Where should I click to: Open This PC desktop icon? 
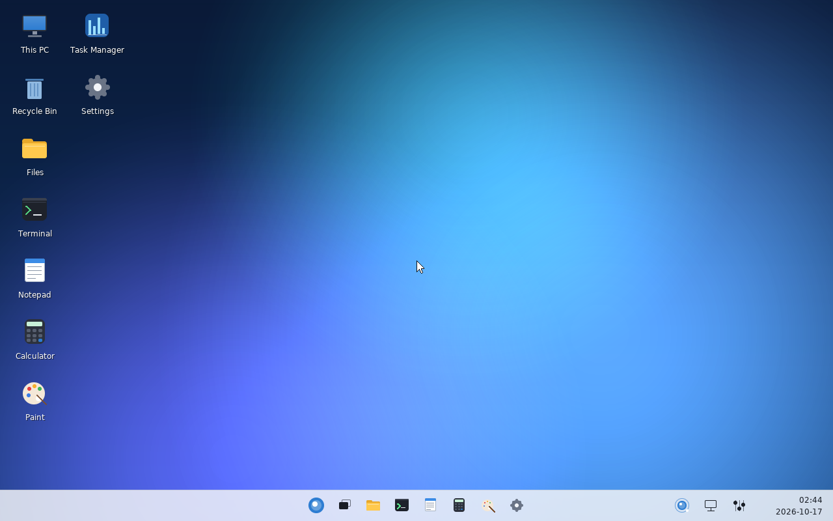coord(34,26)
